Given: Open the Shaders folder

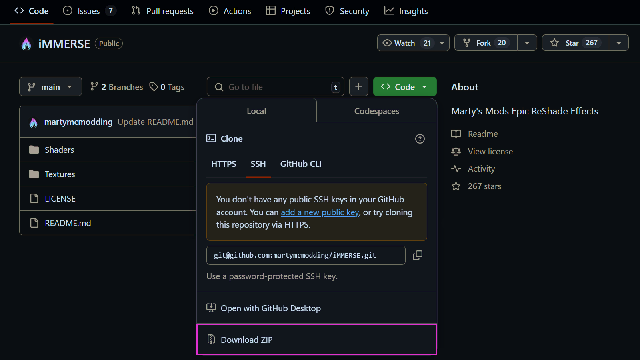Looking at the screenshot, I should pos(59,150).
